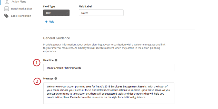Viewport: 218px width, 109px height.
Task: Click the Field Label input containing Notes
Action: point(101,13)
